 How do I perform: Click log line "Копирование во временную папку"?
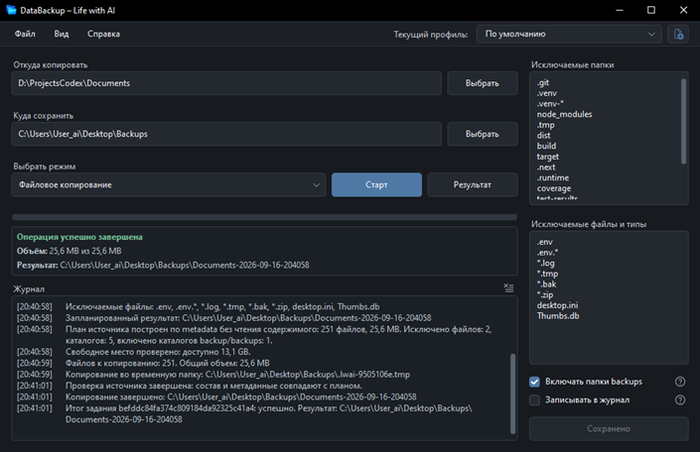pyautogui.click(x=237, y=375)
